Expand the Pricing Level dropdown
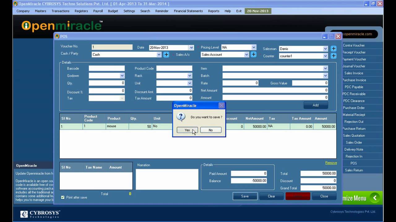This screenshot has height=222, width=396. pos(254,47)
